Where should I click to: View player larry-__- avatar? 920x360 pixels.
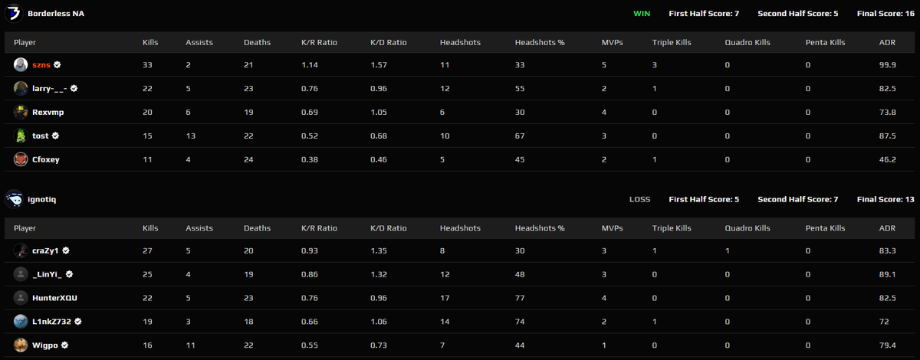click(x=21, y=89)
